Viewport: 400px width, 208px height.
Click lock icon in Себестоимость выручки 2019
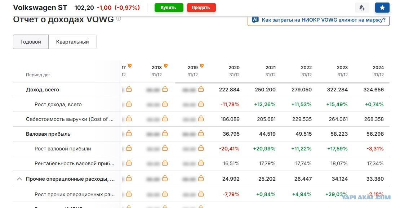tap(201, 118)
